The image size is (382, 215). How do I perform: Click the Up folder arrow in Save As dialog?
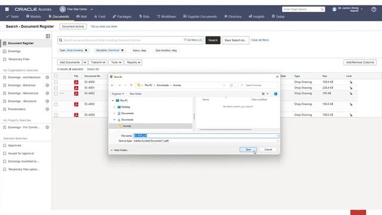[131, 85]
